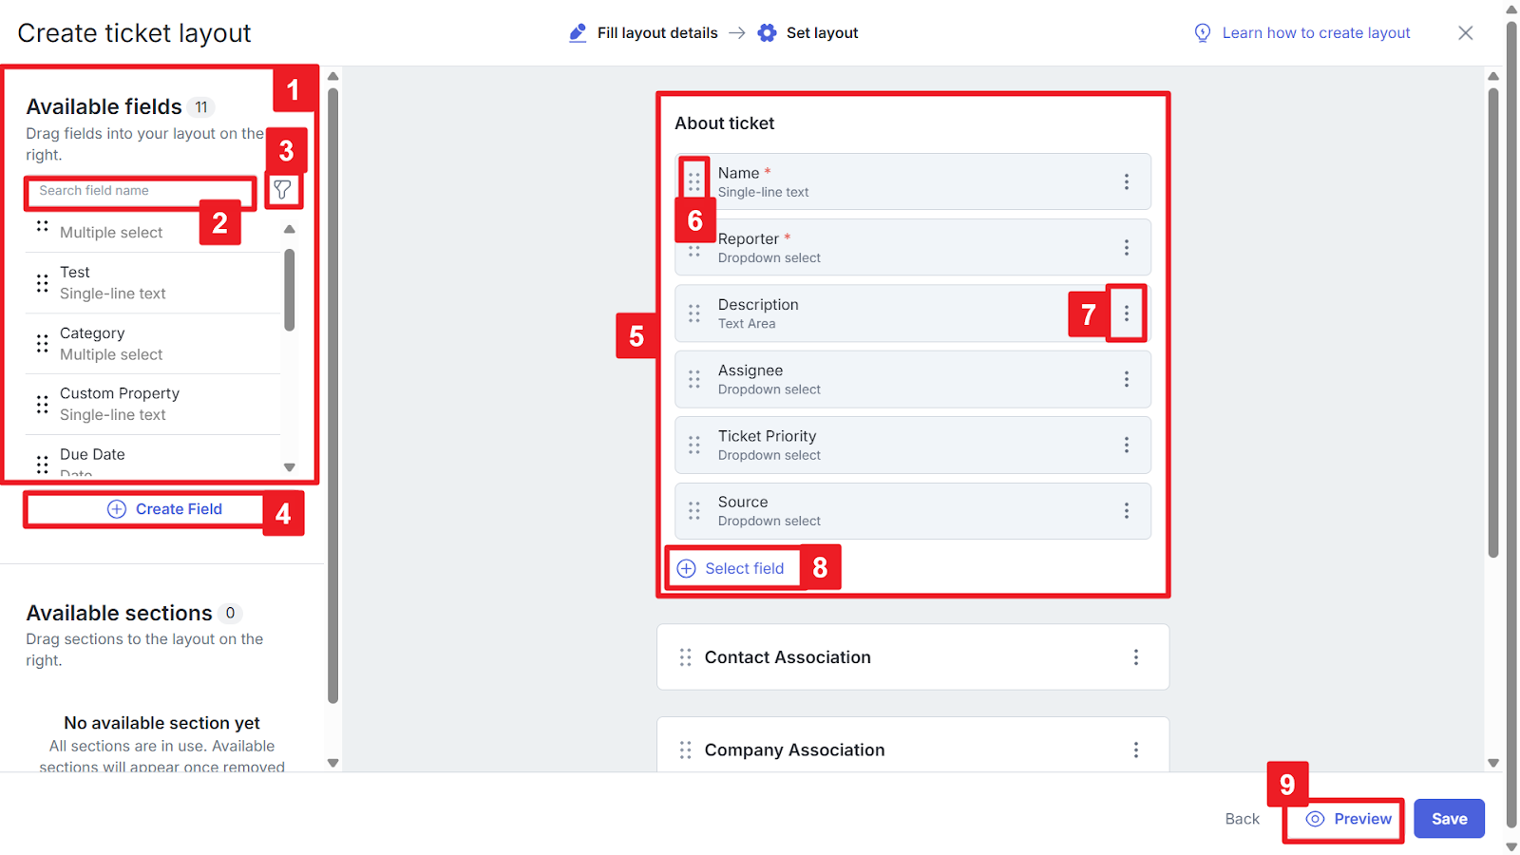Open the Description field three-dot menu

coord(1127,313)
